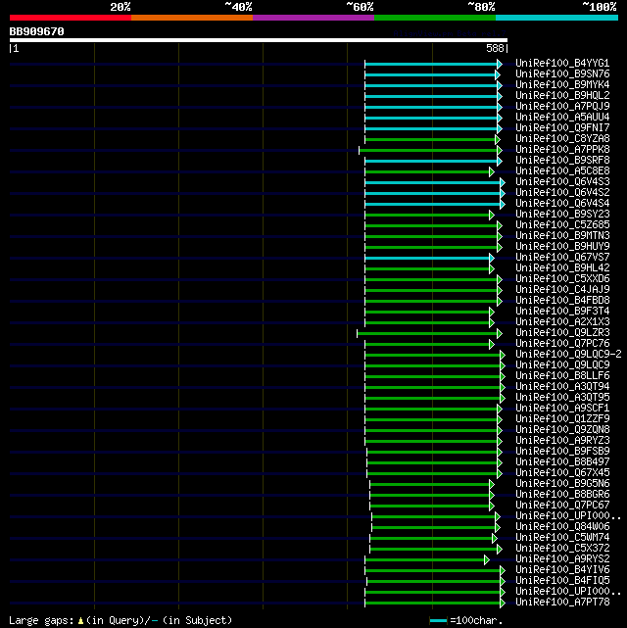Open hit UniRef100_A5AUU4
Viewport: 627px width, 628px height.
point(562,118)
